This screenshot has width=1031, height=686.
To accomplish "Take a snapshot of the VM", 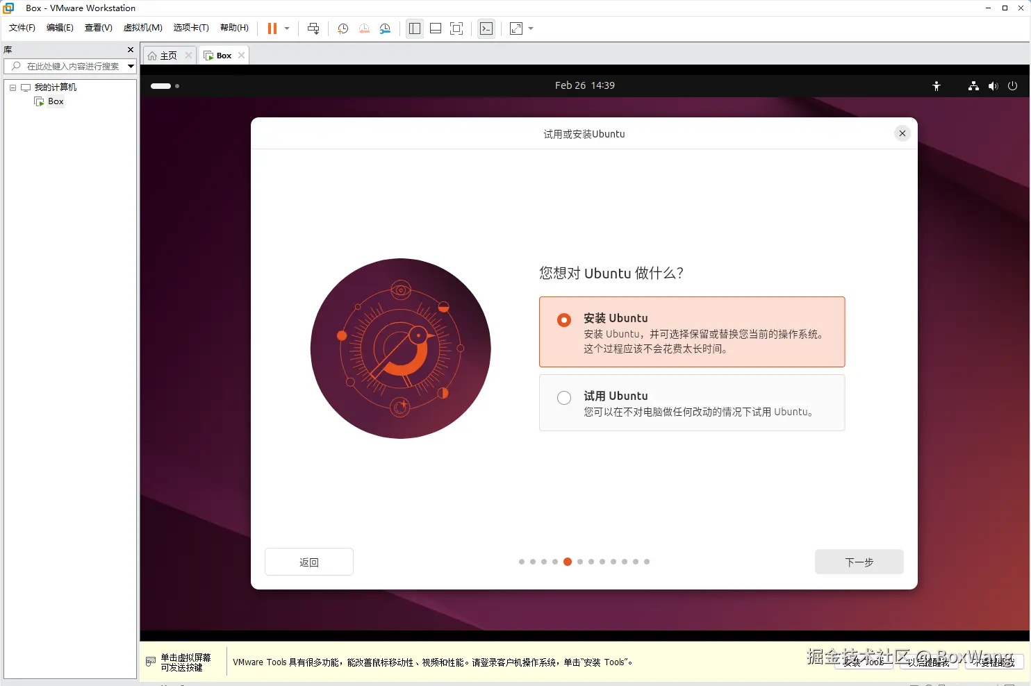I will [x=342, y=28].
